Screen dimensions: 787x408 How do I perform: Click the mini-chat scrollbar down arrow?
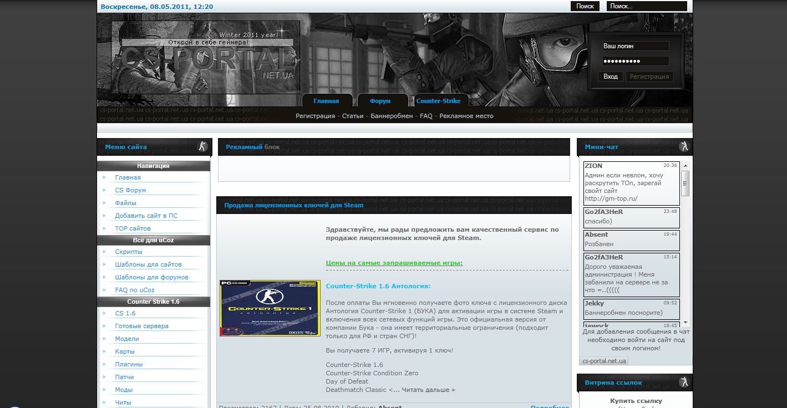point(686,322)
